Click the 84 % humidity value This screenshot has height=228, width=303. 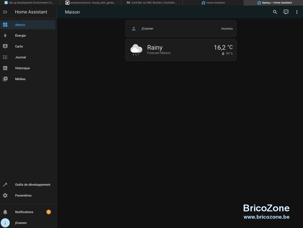pos(229,54)
